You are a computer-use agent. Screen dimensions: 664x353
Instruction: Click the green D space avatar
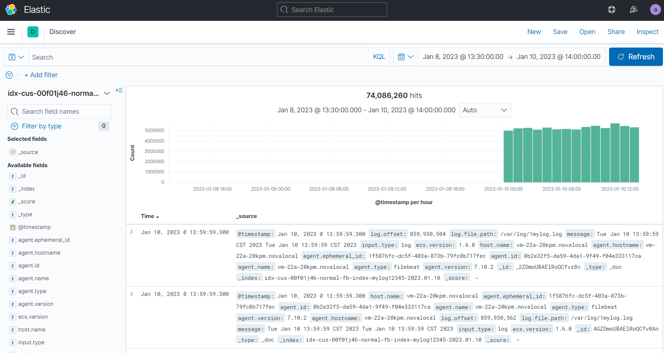click(33, 32)
